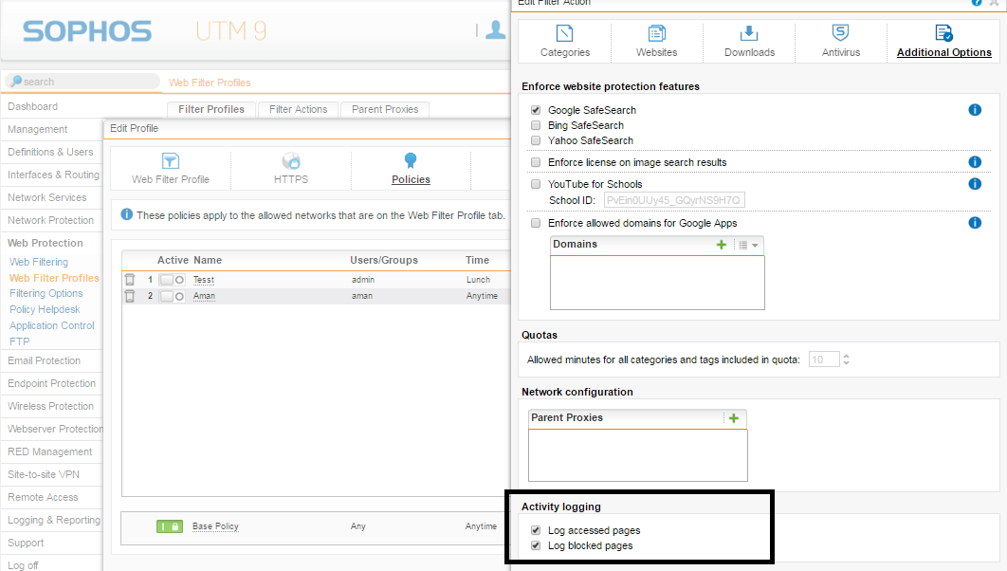Image resolution: width=1007 pixels, height=571 pixels.
Task: Toggle the Base Policy status switch
Action: (x=170, y=526)
